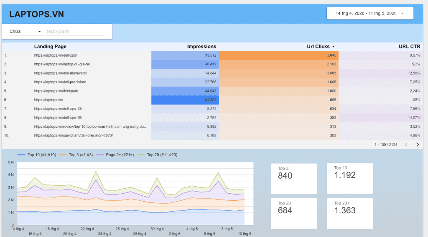The height and width of the screenshot is (237, 428).
Task: Sort by the Impressions column header
Action: click(x=201, y=47)
